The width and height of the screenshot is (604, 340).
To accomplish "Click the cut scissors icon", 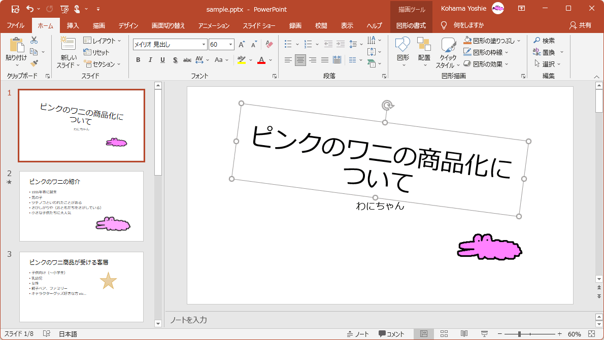I will pyautogui.click(x=34, y=40).
